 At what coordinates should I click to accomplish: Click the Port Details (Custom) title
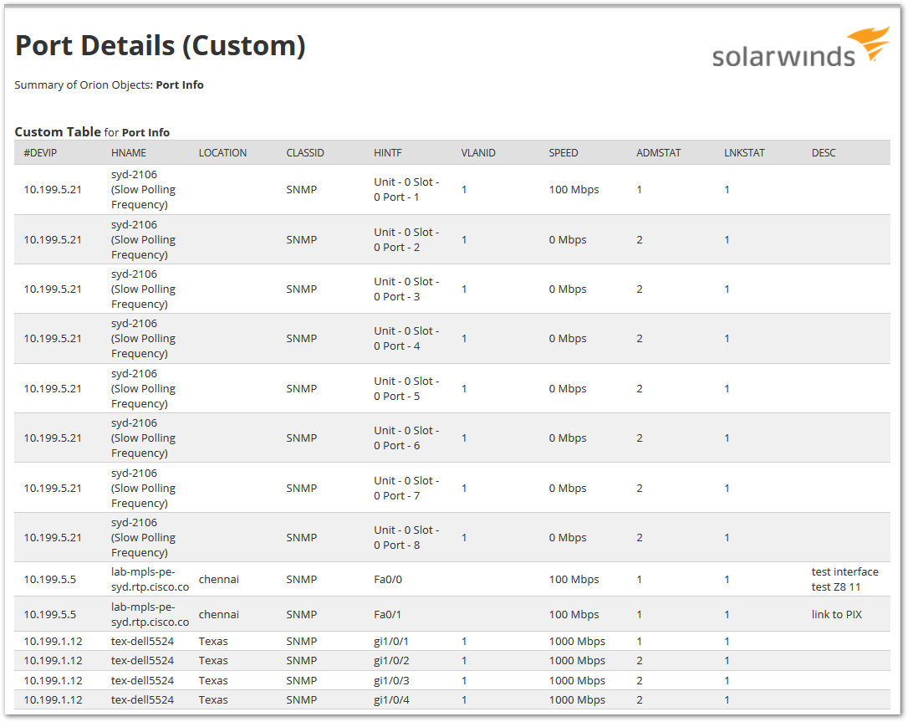click(x=161, y=46)
